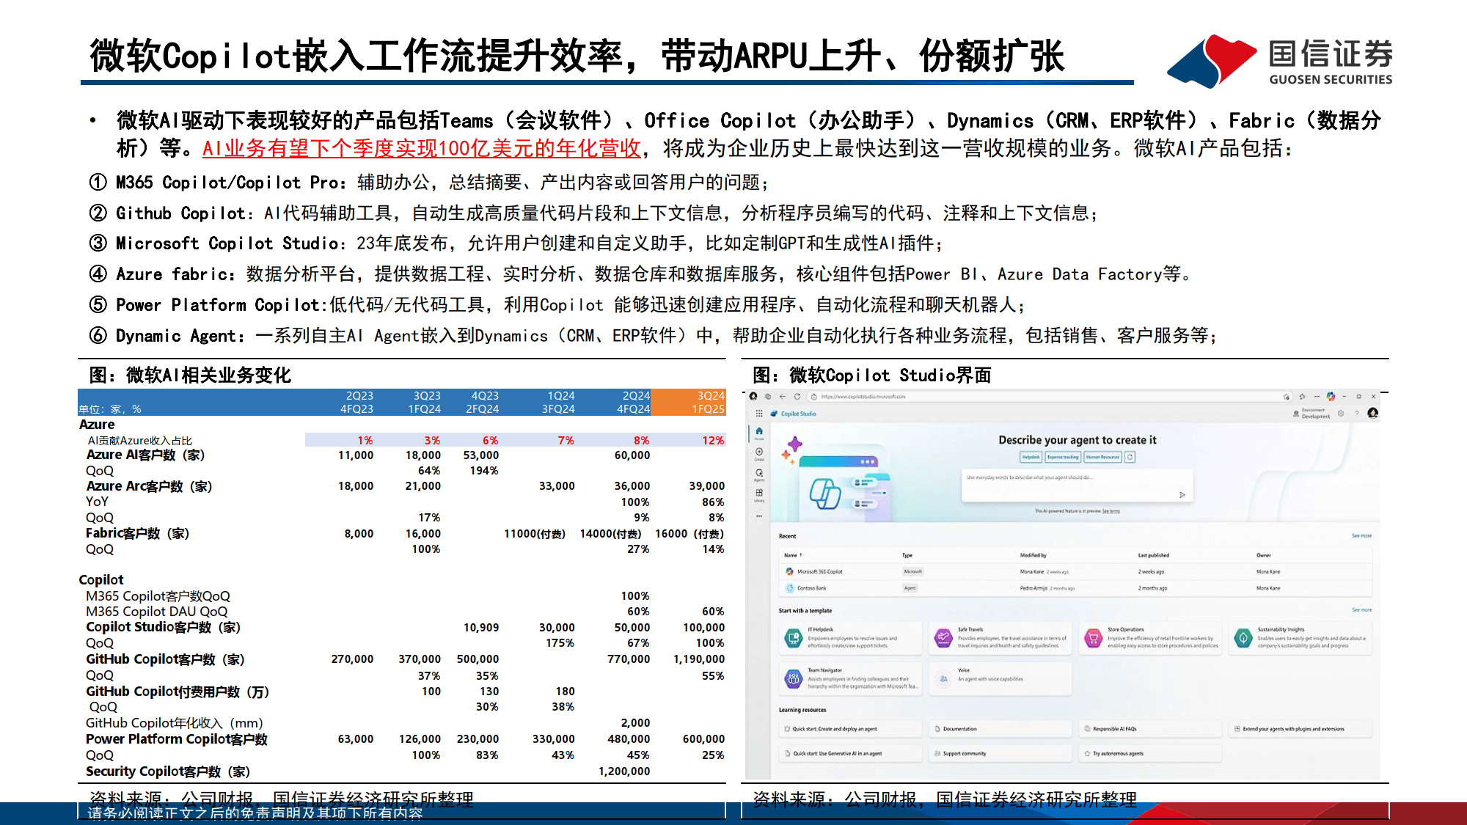Click See more beside Recent
The width and height of the screenshot is (1467, 825).
(1361, 536)
